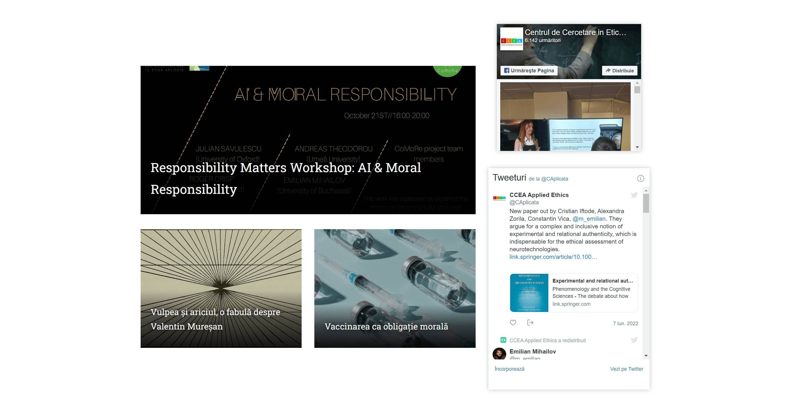Open Responsibility Matters Workshop article
Screen dimensions: 801x412
[x=308, y=140]
